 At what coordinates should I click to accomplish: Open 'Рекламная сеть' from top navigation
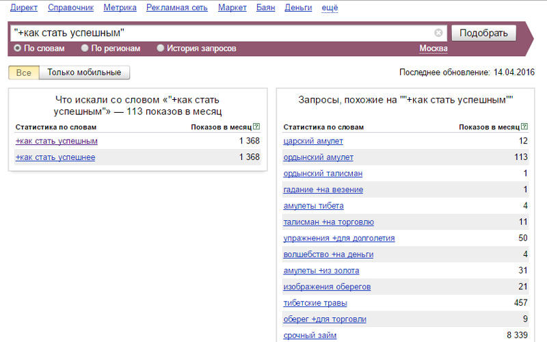(177, 8)
